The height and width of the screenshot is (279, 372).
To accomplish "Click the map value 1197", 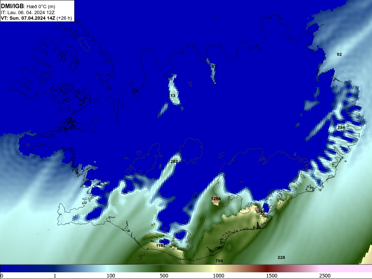I will [x=161, y=245].
